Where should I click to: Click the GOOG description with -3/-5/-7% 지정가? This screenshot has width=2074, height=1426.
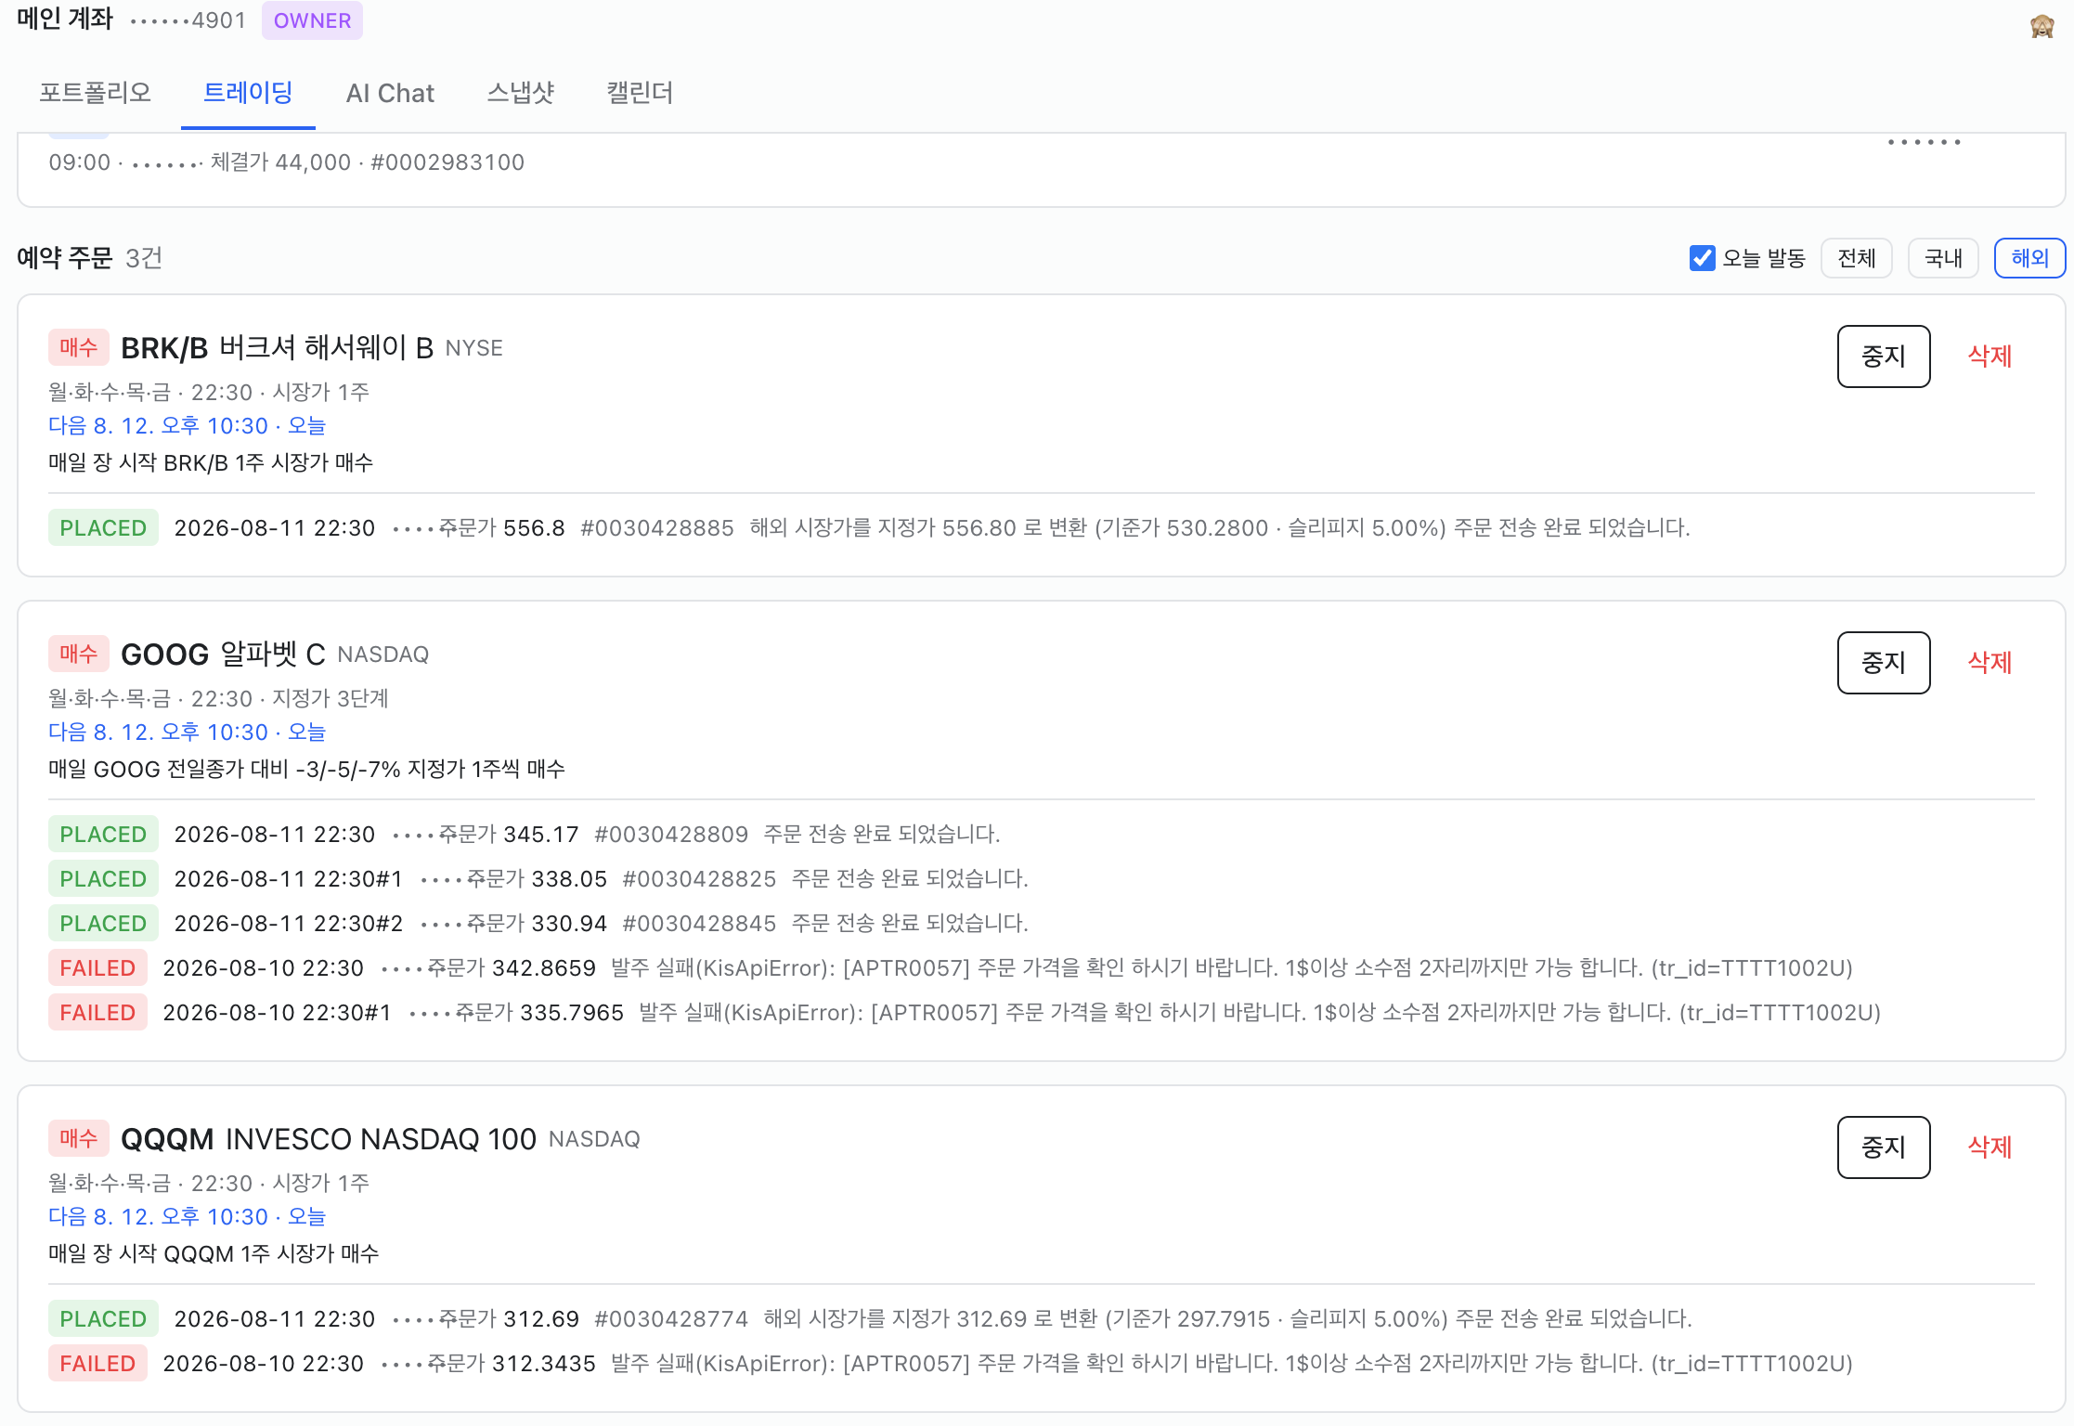306,769
